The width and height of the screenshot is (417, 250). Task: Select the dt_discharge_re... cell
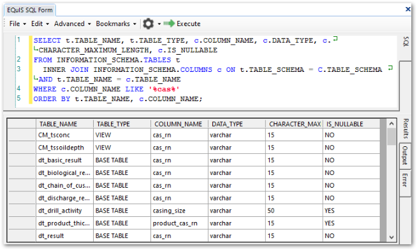[x=64, y=198]
